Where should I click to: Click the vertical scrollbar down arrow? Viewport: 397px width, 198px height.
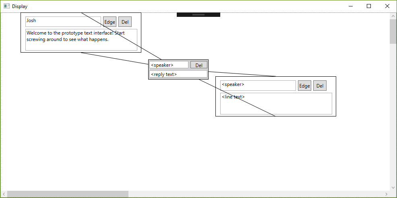point(393,187)
